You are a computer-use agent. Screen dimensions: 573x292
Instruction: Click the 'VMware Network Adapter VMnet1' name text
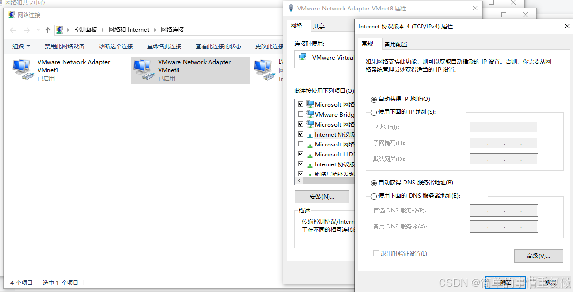coord(74,66)
